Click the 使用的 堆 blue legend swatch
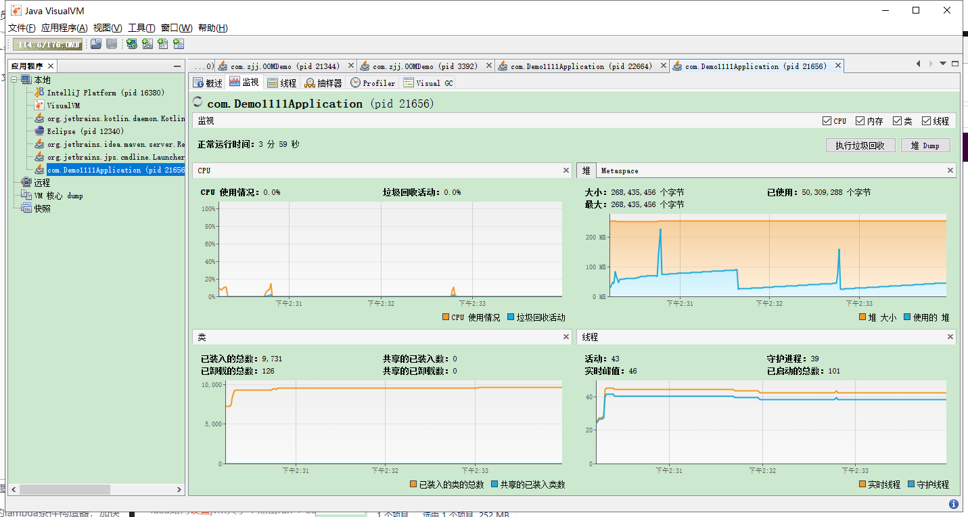This screenshot has width=968, height=517. click(907, 317)
